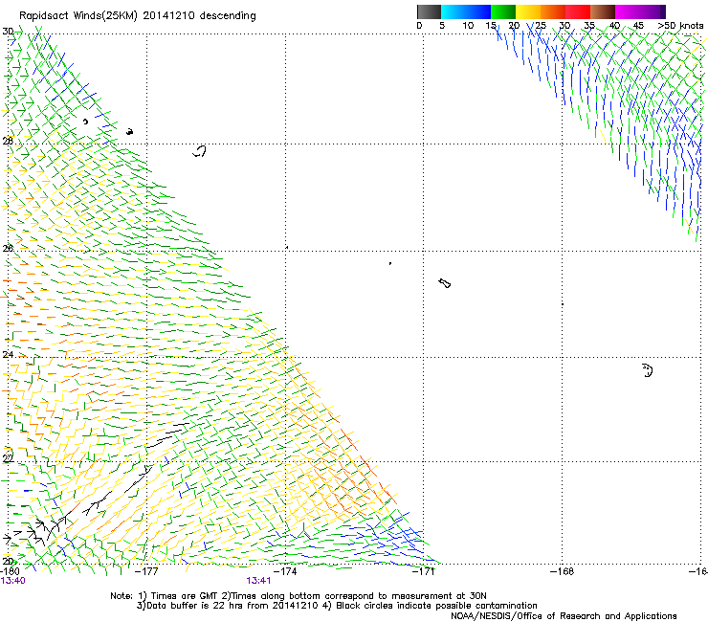708x622 pixels.
Task: Click the yellow 20-25 knots color bar segment
Action: coord(528,11)
